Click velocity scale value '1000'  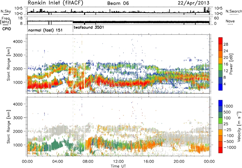228,106
